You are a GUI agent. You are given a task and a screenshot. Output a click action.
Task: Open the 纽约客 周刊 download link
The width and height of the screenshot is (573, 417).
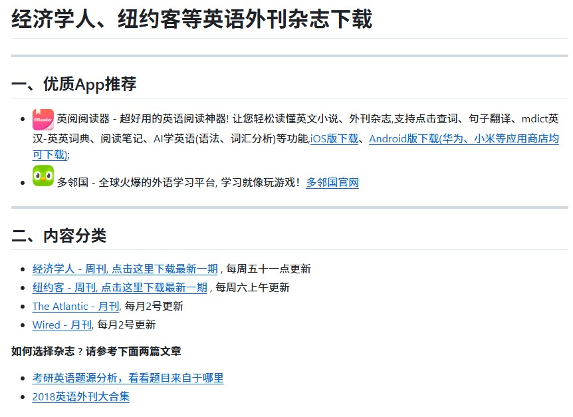point(120,287)
